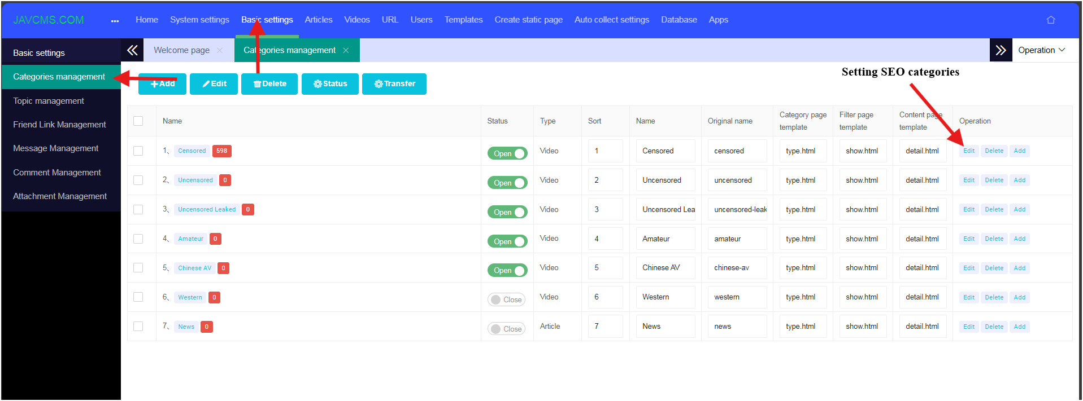The image size is (1083, 401).
Task: Click Delete link for the News row
Action: (994, 327)
